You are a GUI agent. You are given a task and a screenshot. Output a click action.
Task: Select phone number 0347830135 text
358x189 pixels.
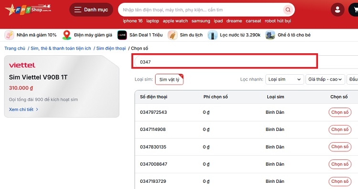153,147
